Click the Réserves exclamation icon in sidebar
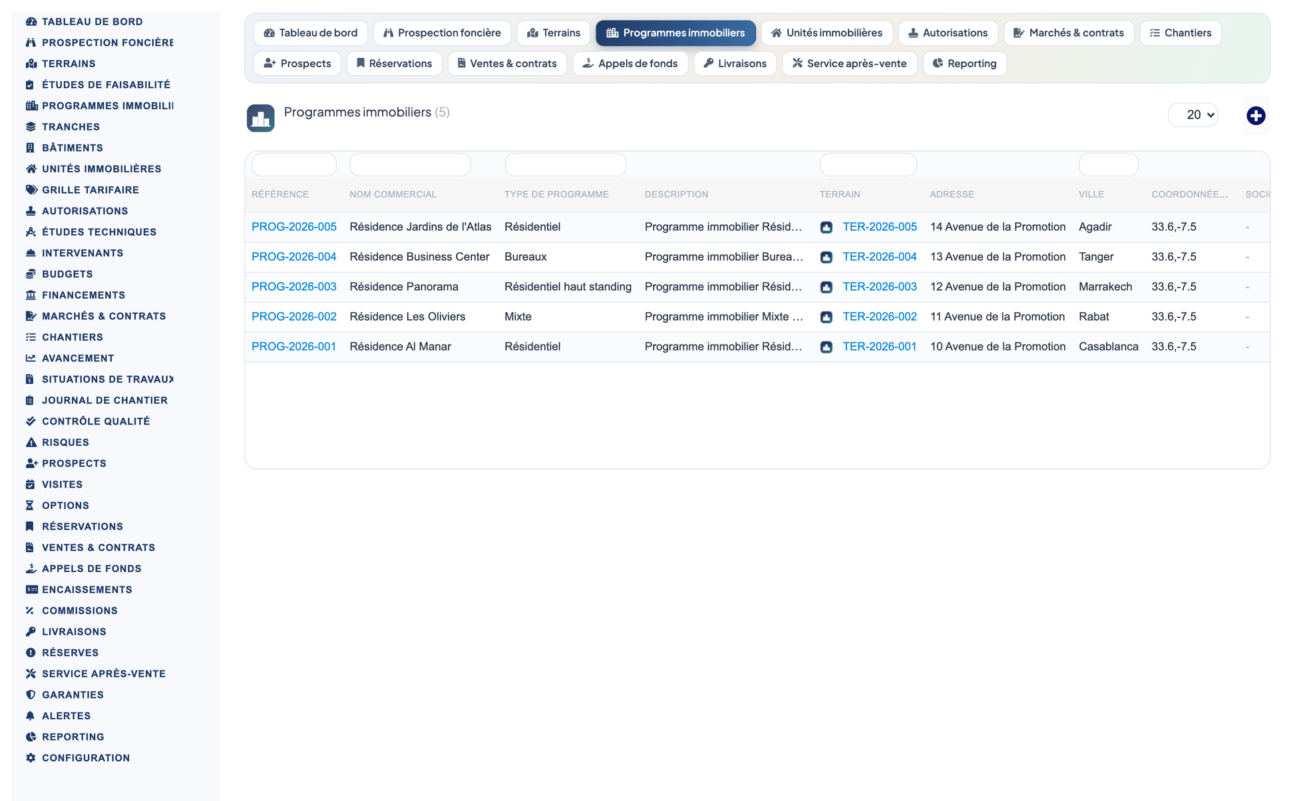Screen dimensions: 1295x801 (31, 653)
